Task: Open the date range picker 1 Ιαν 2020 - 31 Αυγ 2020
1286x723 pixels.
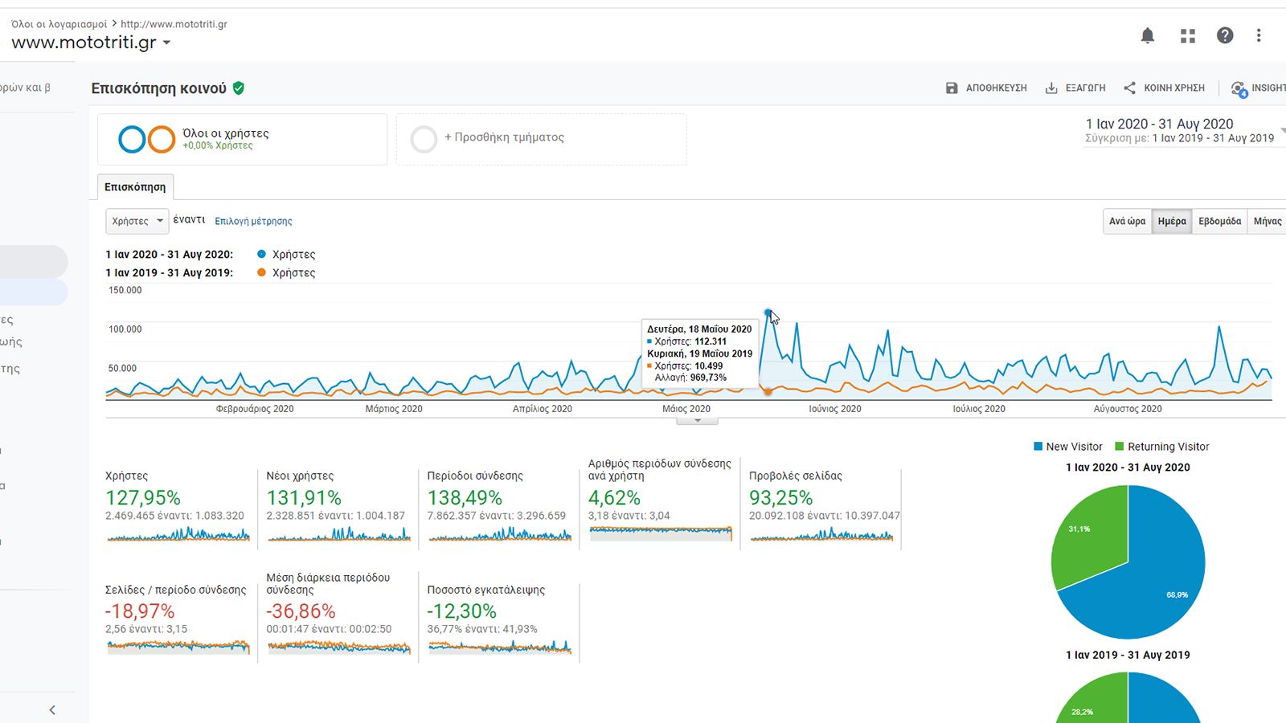Action: 1159,124
